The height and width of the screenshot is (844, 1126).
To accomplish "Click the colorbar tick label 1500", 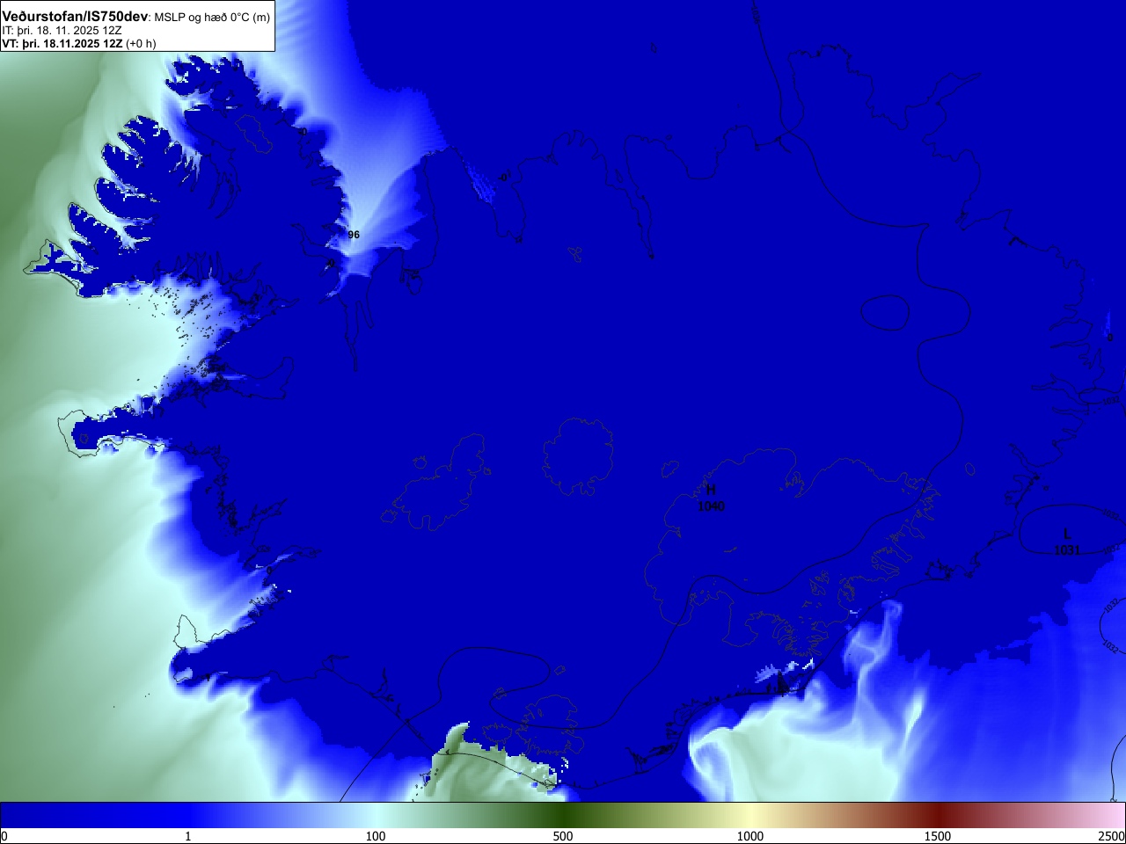I will (938, 836).
